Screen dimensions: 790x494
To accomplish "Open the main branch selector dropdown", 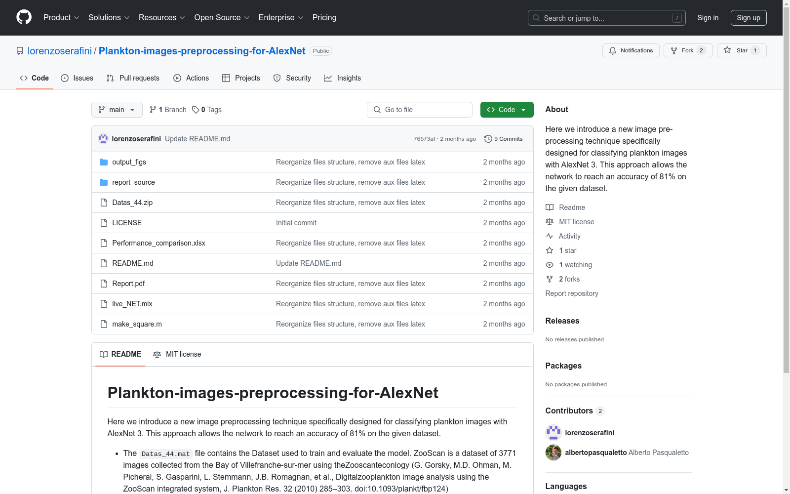I will (117, 110).
